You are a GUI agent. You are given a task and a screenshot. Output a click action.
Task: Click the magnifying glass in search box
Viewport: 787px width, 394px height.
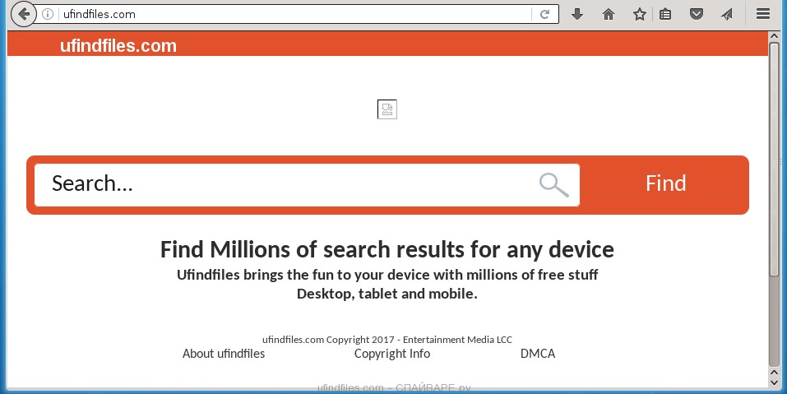coord(553,185)
